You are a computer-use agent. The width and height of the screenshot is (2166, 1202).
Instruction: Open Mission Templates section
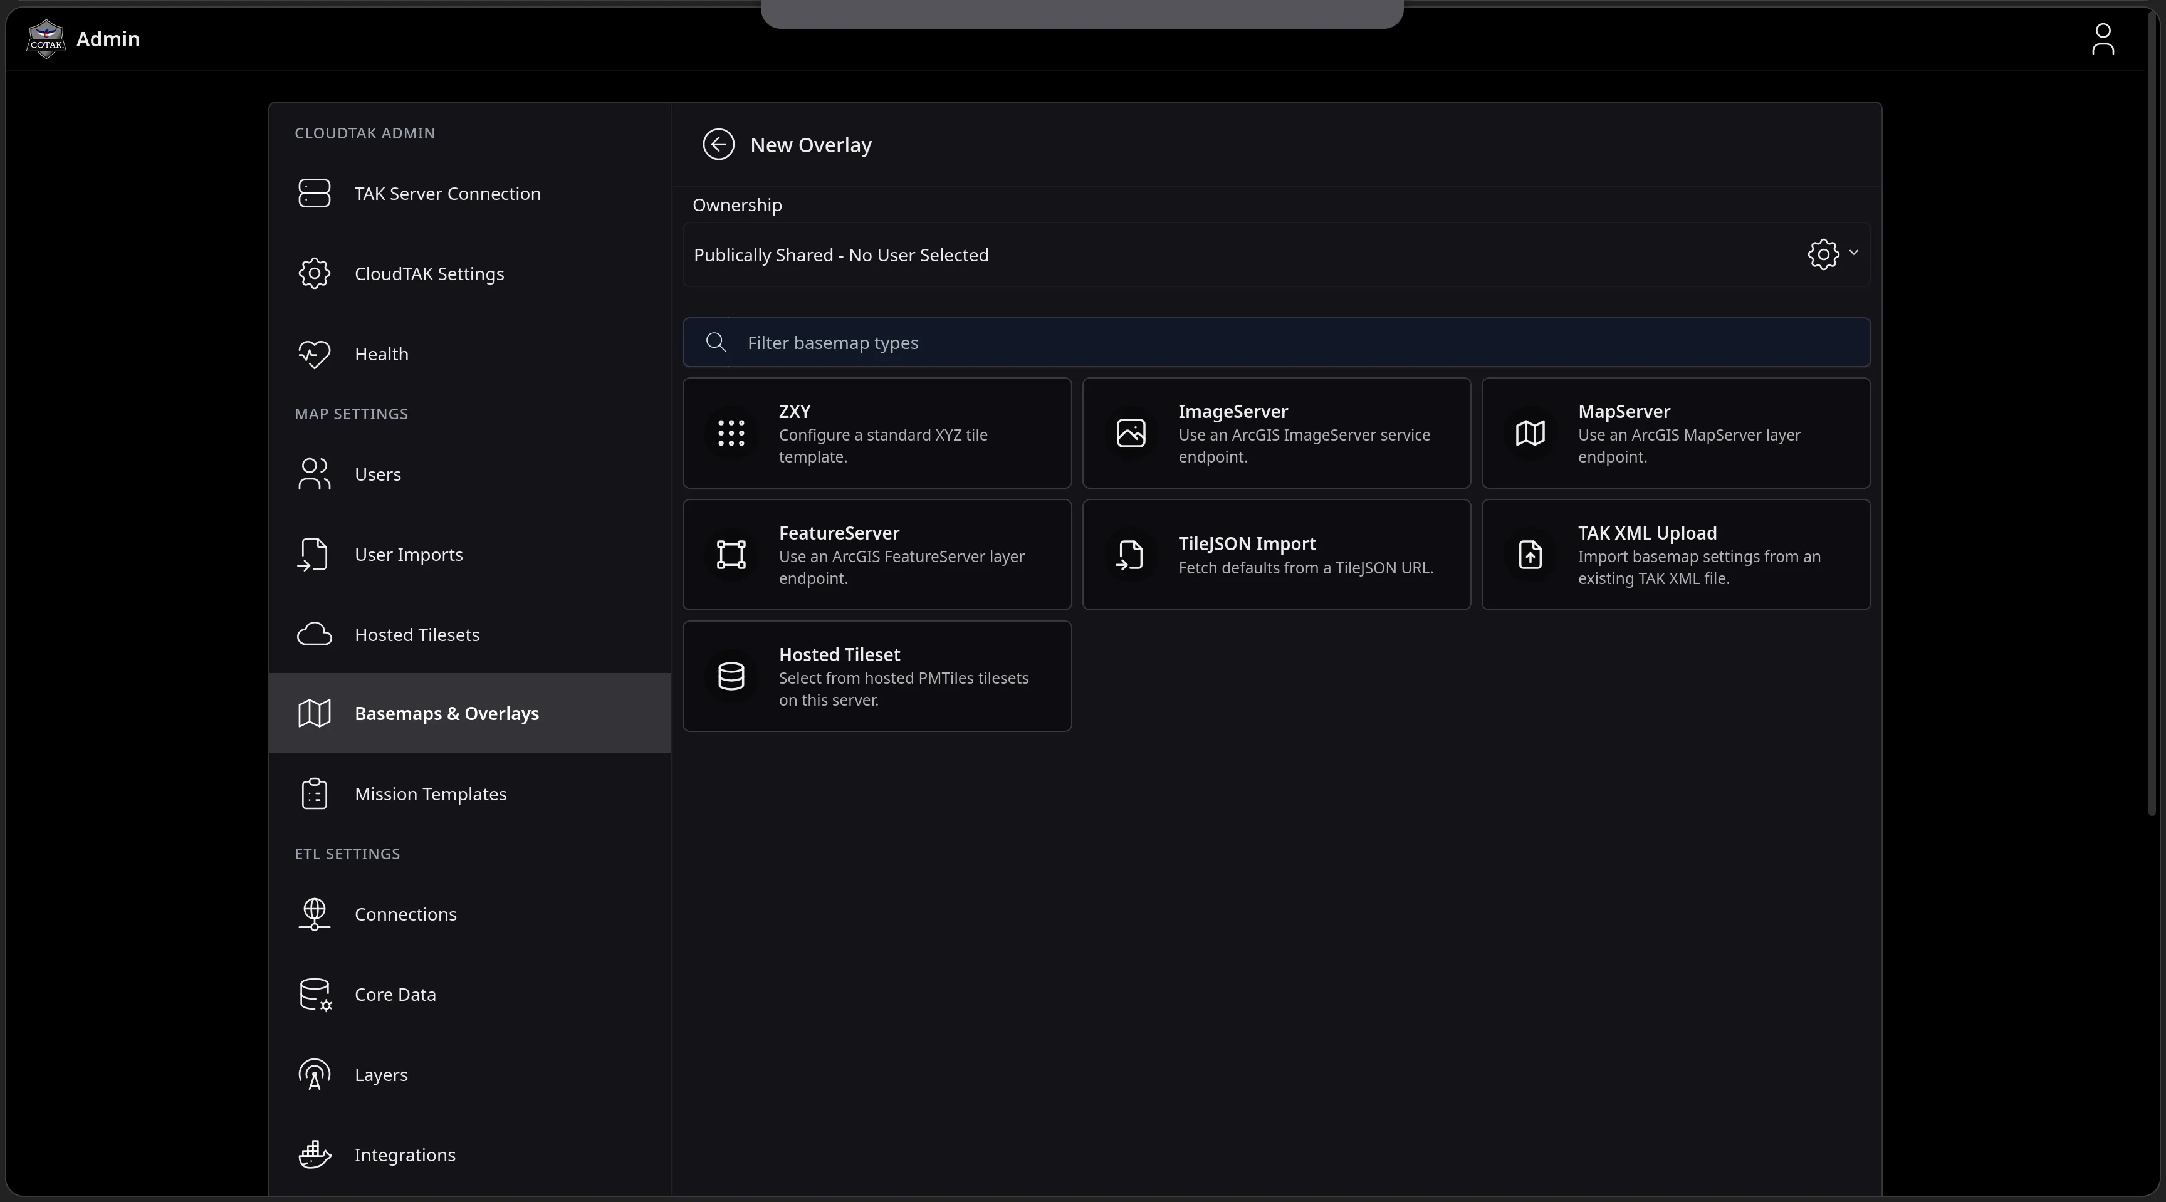pyautogui.click(x=470, y=793)
